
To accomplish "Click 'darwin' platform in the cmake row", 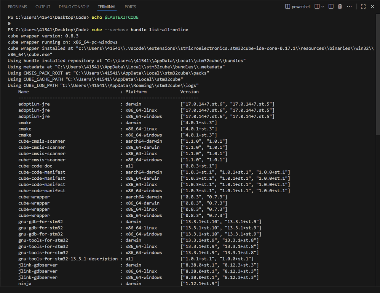I will (x=133, y=122).
